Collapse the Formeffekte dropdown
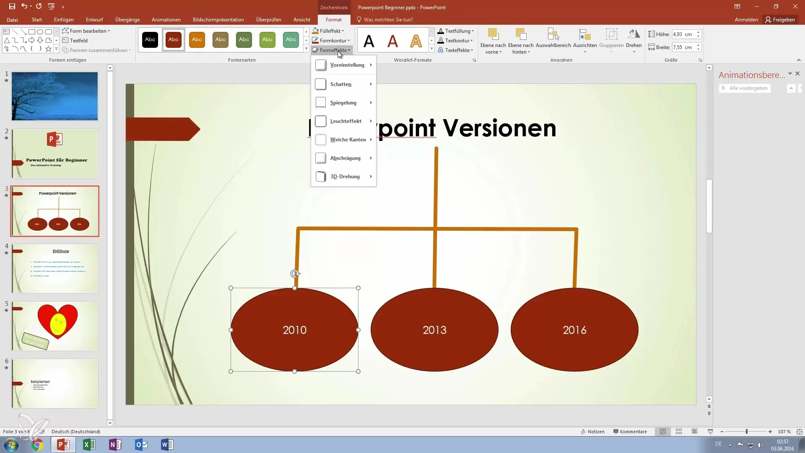The image size is (805, 453). [332, 50]
